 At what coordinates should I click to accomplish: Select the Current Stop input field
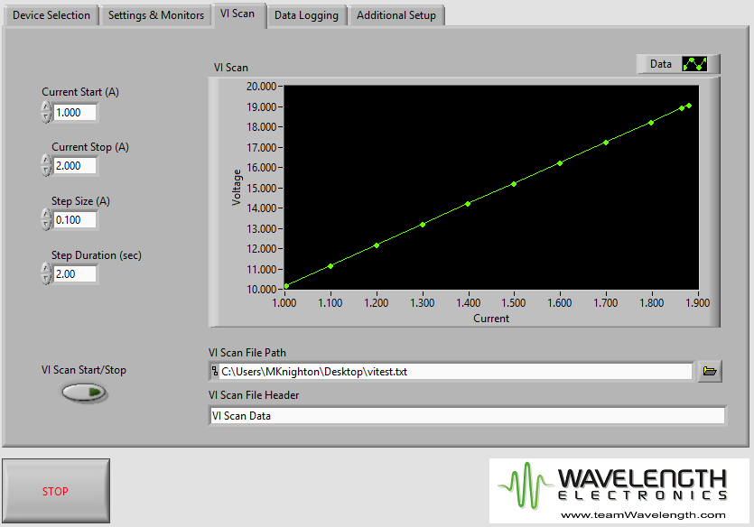pyautogui.click(x=75, y=166)
